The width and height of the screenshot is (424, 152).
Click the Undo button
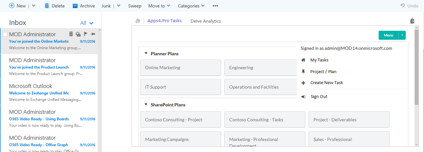click(409, 6)
